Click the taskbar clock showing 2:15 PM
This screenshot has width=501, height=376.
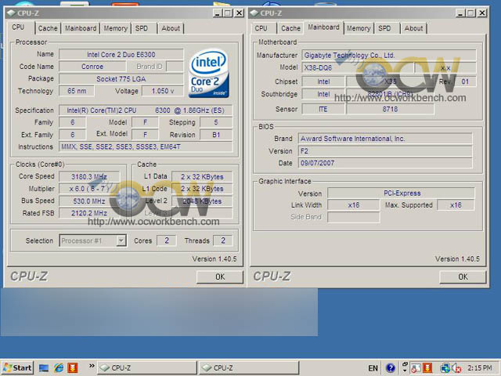[x=480, y=368]
